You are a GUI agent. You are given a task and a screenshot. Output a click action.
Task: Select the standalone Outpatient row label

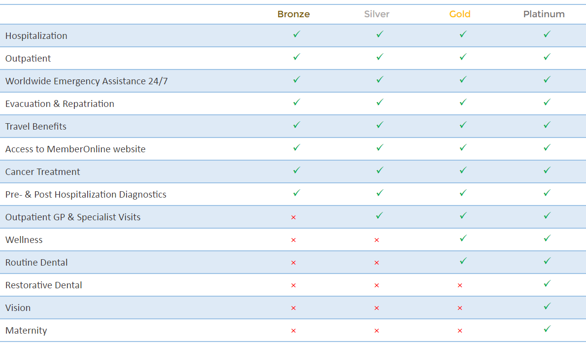(28, 58)
